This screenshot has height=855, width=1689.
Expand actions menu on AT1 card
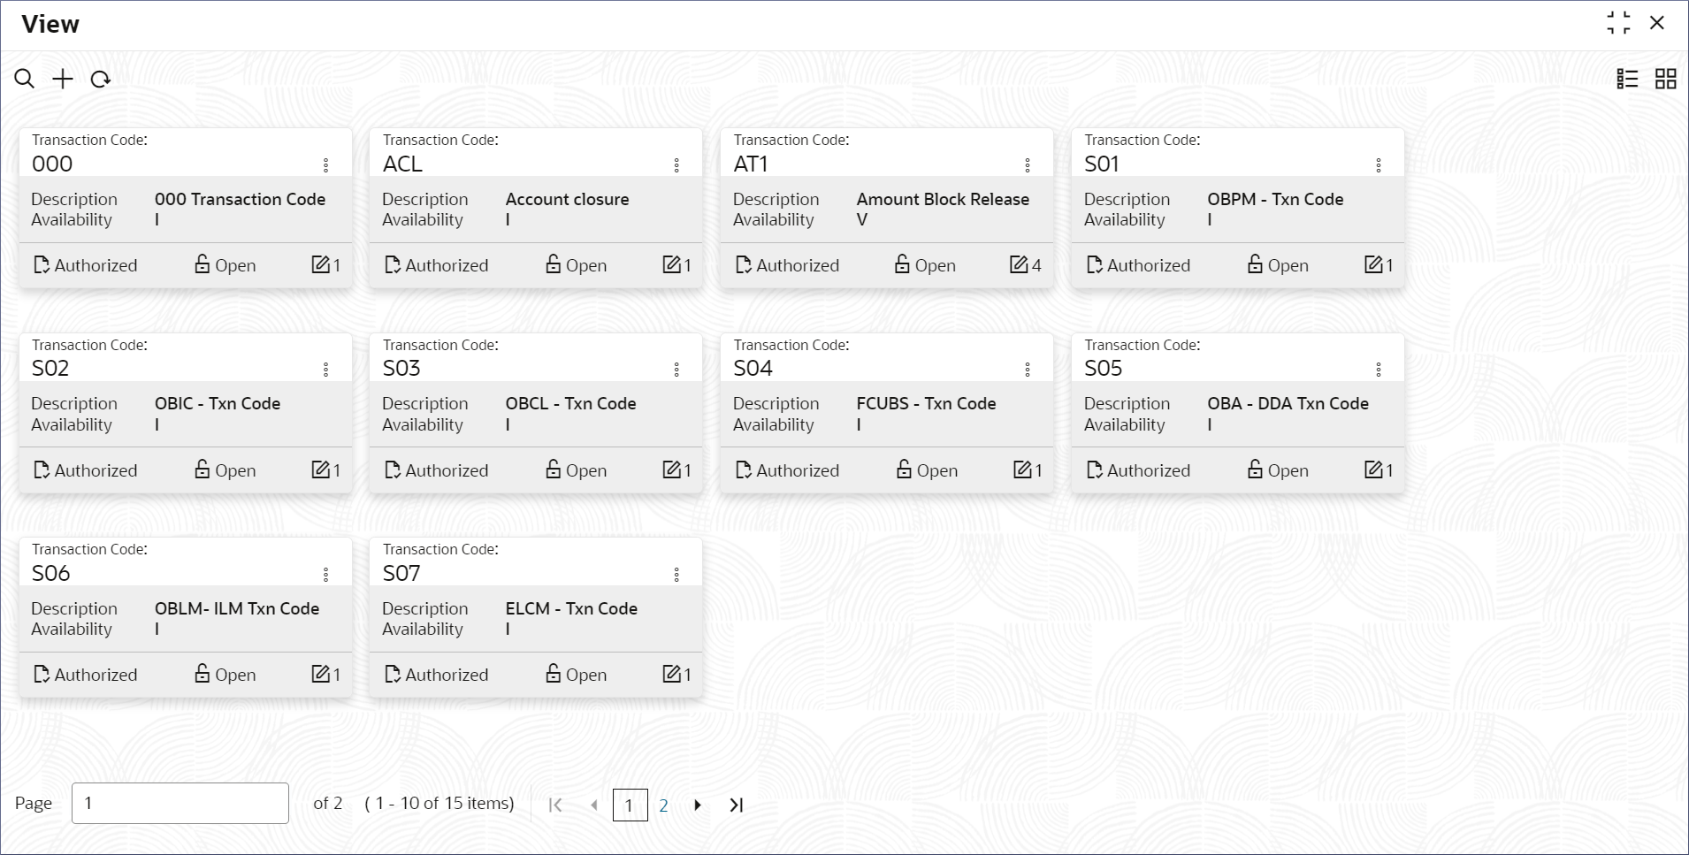pos(1028,165)
